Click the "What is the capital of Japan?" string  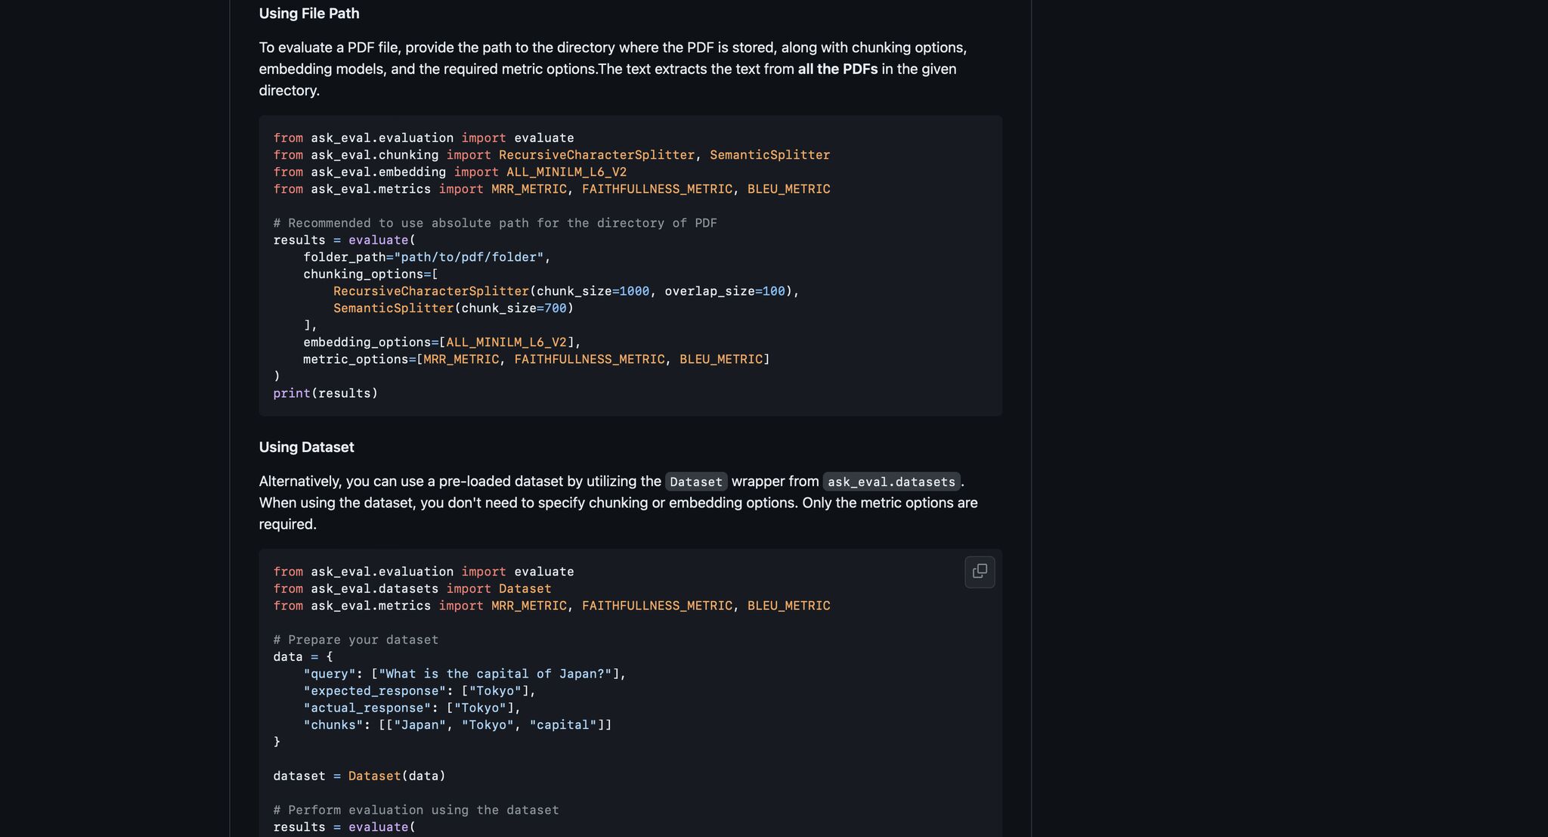494,674
